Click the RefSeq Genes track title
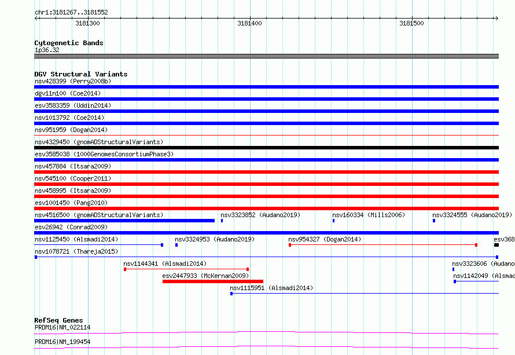The width and height of the screenshot is (515, 355). [x=58, y=320]
